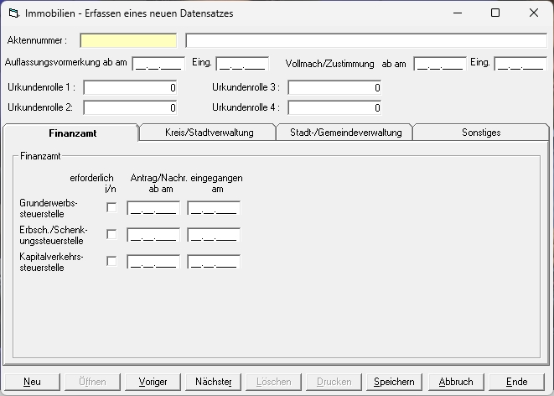This screenshot has width=554, height=396.
Task: Click the Neu button
Action: coord(32,382)
